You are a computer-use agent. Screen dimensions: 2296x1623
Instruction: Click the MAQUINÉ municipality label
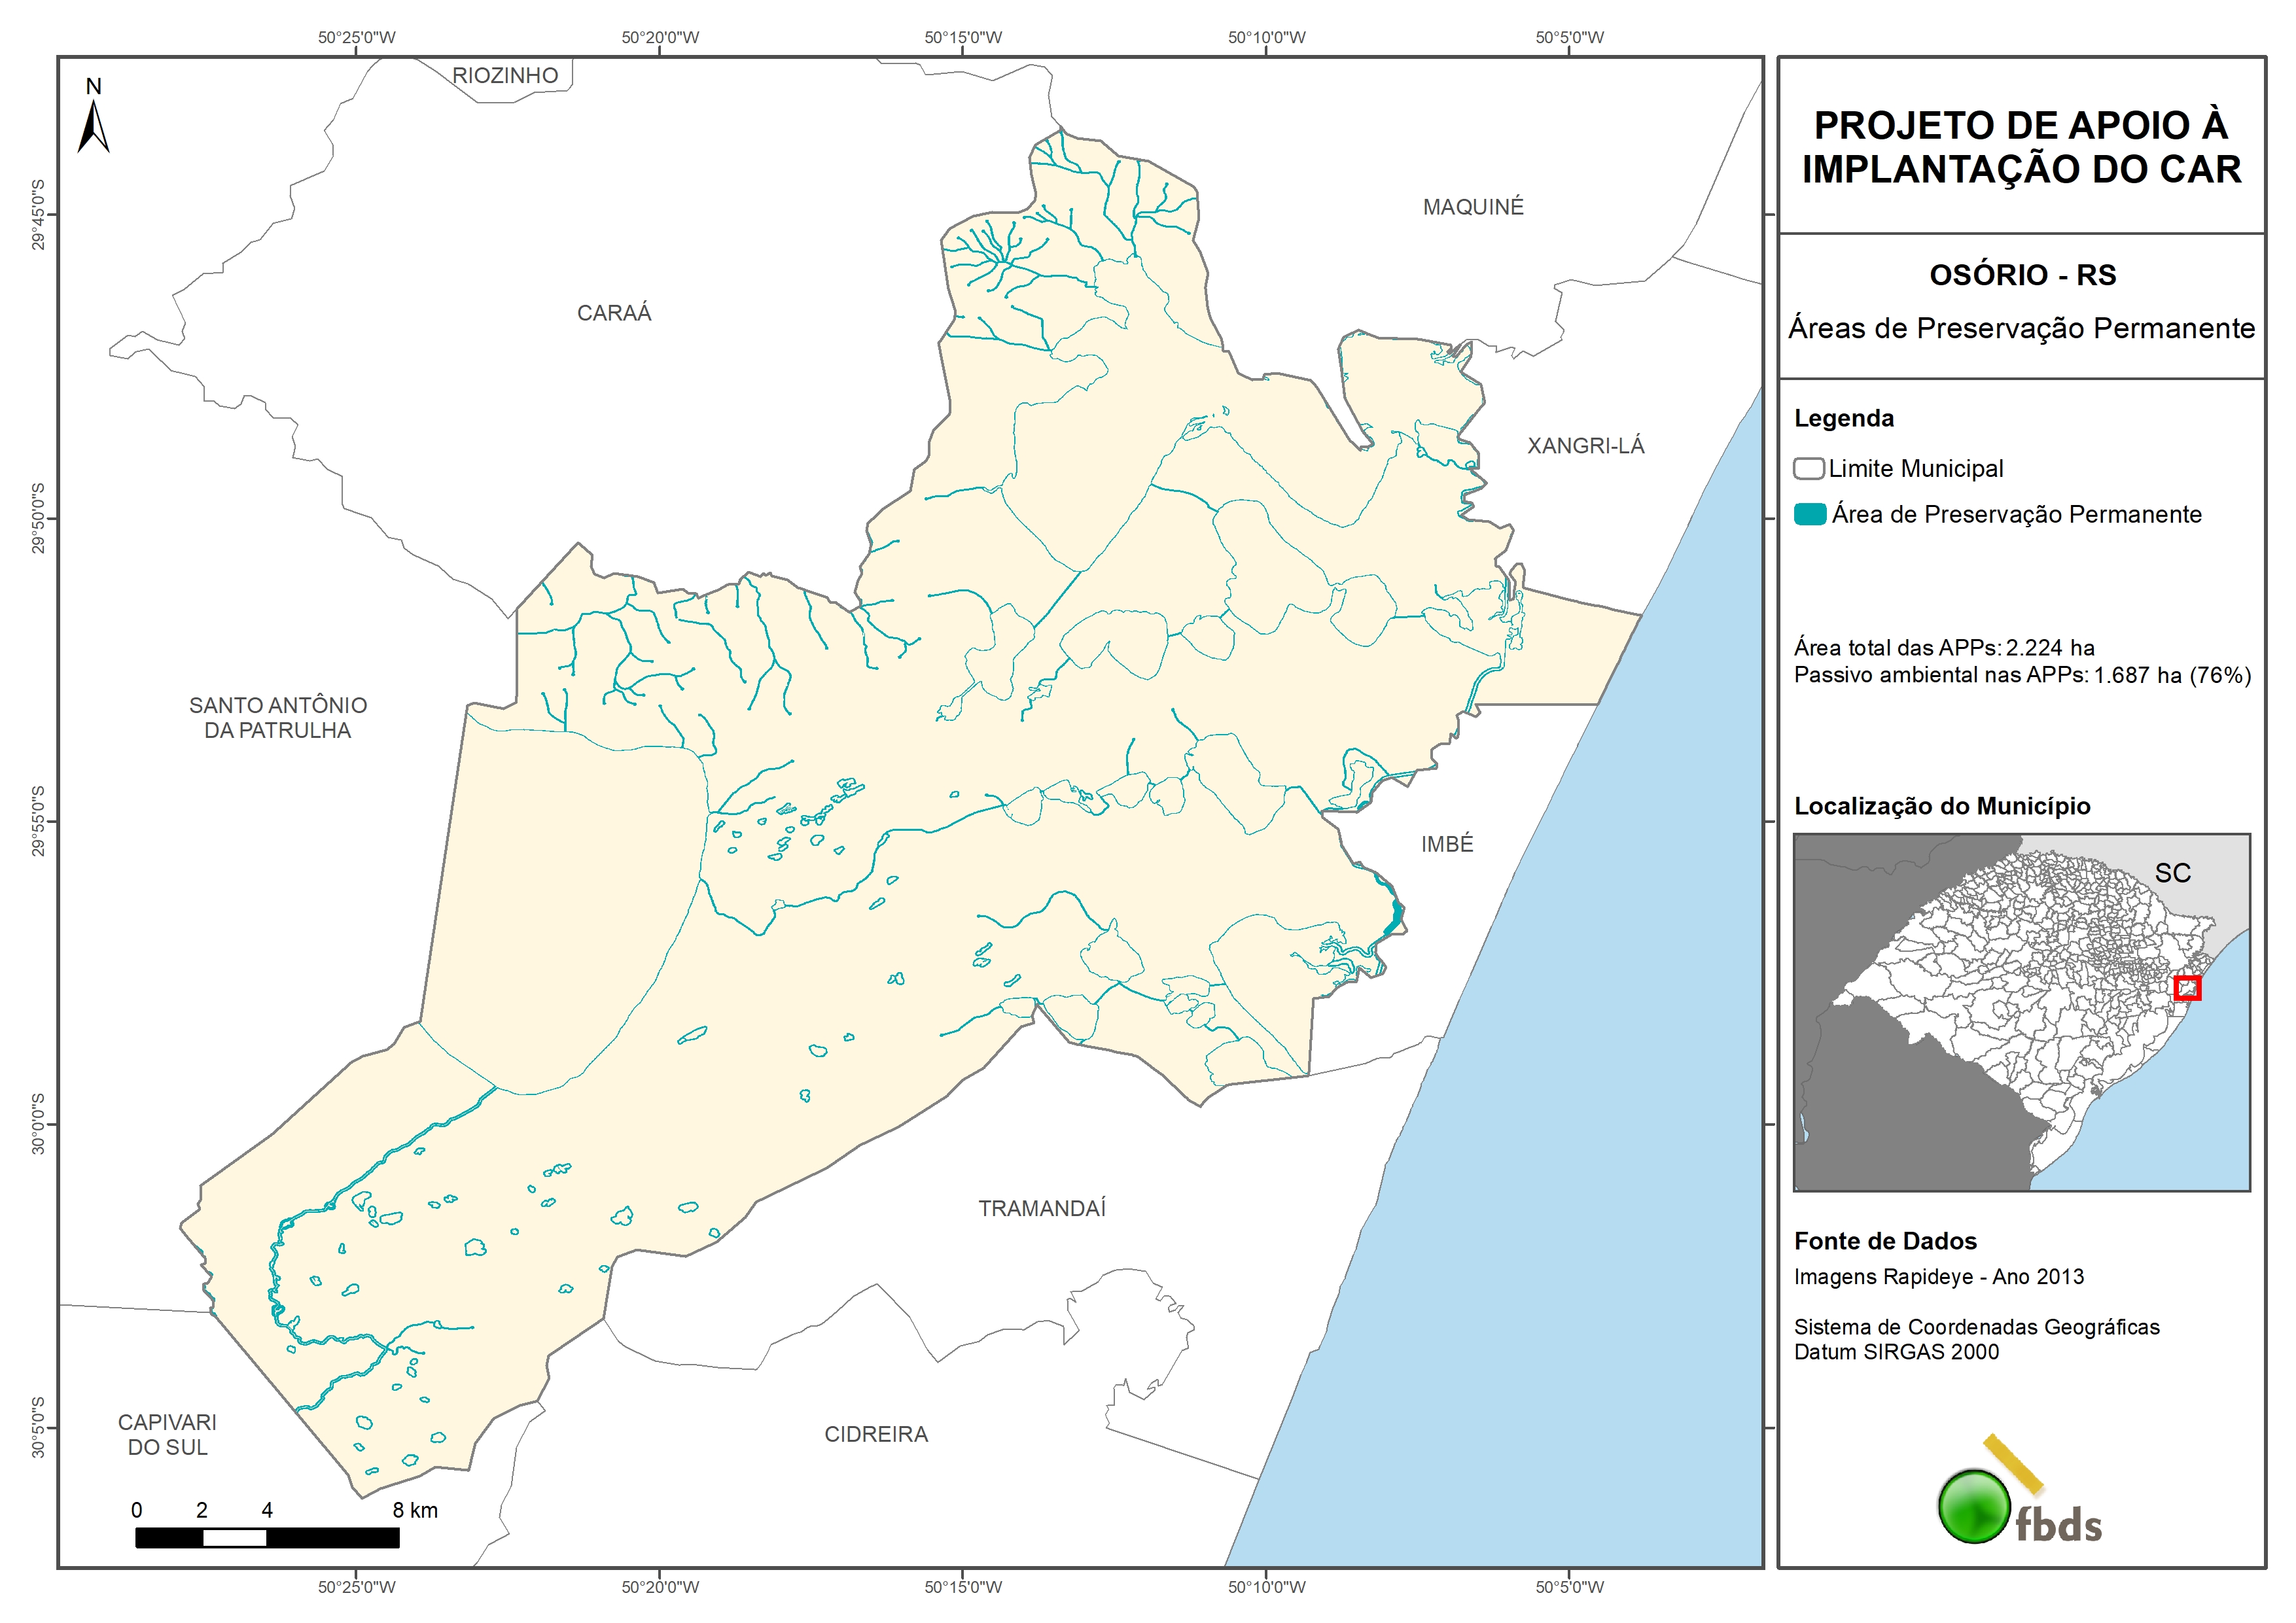1473,207
